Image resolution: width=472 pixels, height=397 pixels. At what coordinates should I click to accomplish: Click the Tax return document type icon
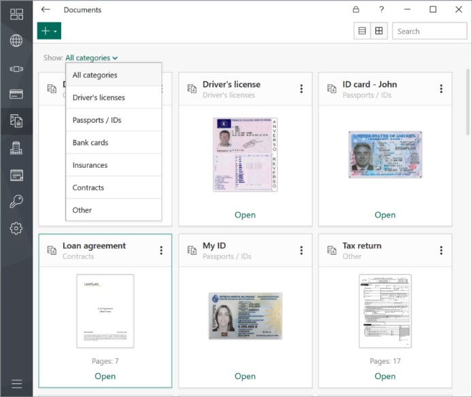coord(332,250)
